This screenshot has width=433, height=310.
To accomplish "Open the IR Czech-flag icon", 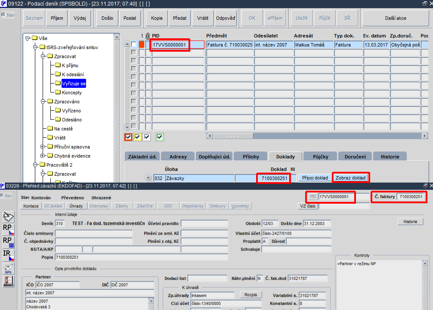I will point(8,255).
